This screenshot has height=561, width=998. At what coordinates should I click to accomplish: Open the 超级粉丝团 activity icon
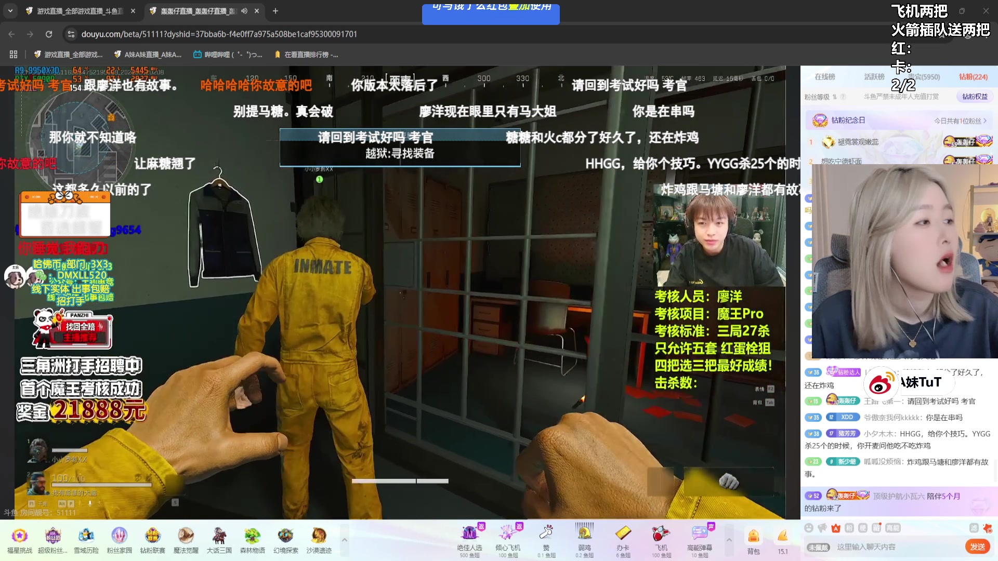tap(52, 540)
